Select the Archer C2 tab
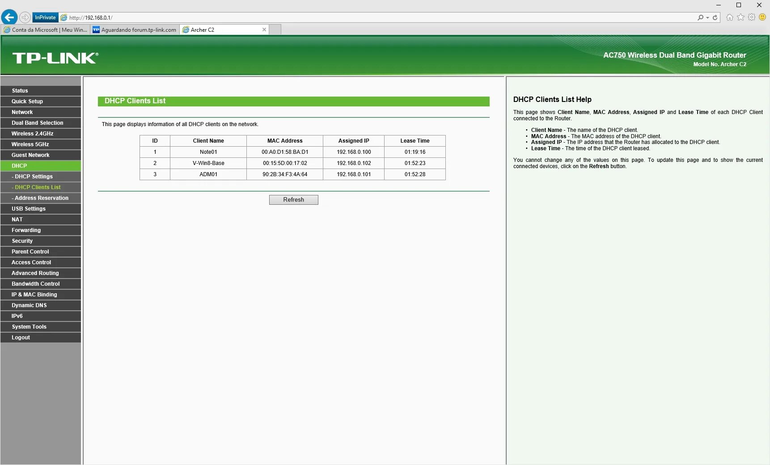Viewport: 770px width, 465px height. click(x=221, y=30)
